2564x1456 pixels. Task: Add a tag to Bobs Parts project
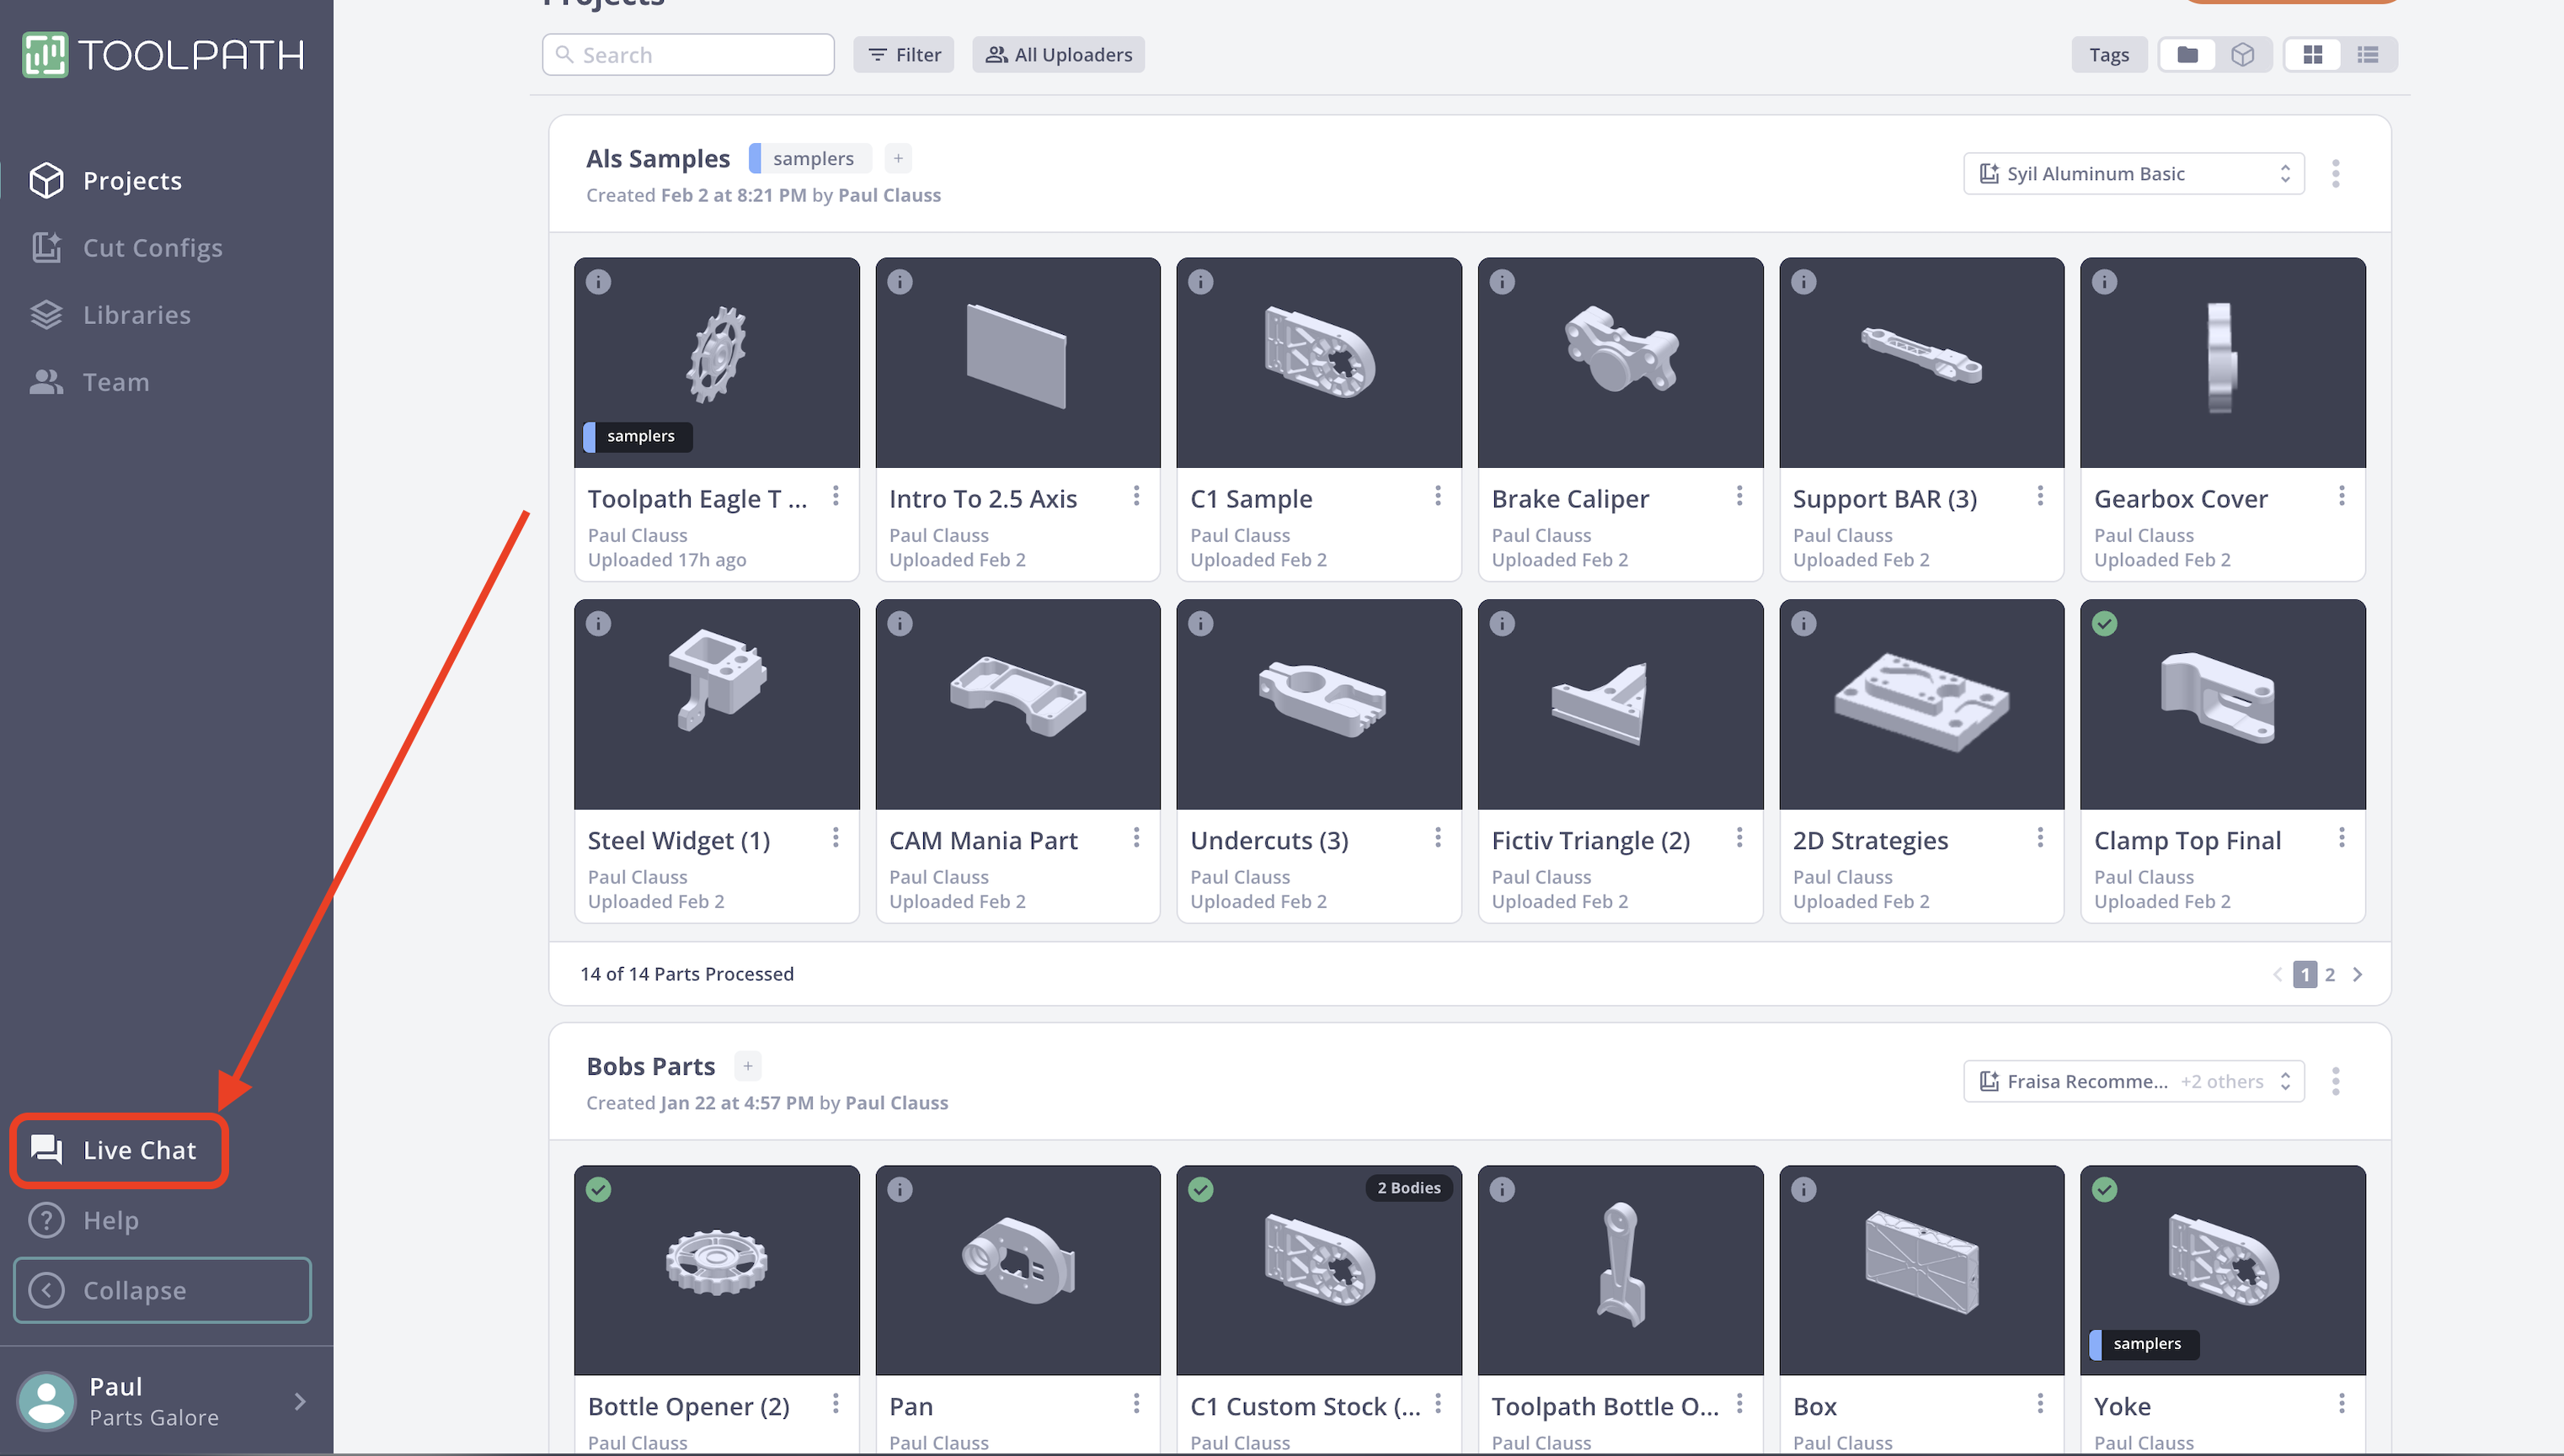pos(746,1066)
